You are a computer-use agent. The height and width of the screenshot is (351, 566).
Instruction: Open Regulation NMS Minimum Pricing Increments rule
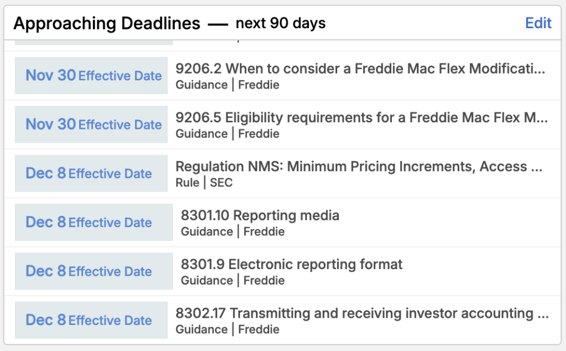click(x=359, y=167)
